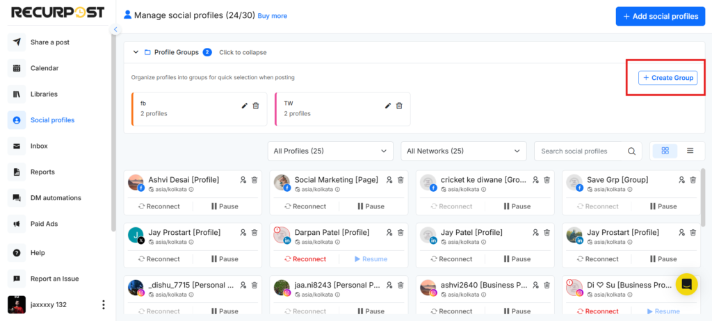Click the Help question mark icon
This screenshot has width=712, height=321.
pos(17,253)
